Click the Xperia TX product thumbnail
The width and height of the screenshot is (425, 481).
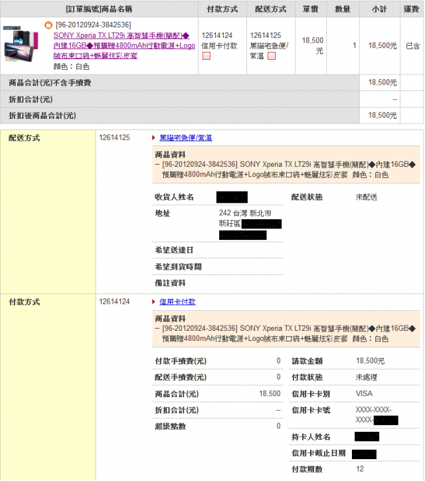pyautogui.click(x=21, y=44)
